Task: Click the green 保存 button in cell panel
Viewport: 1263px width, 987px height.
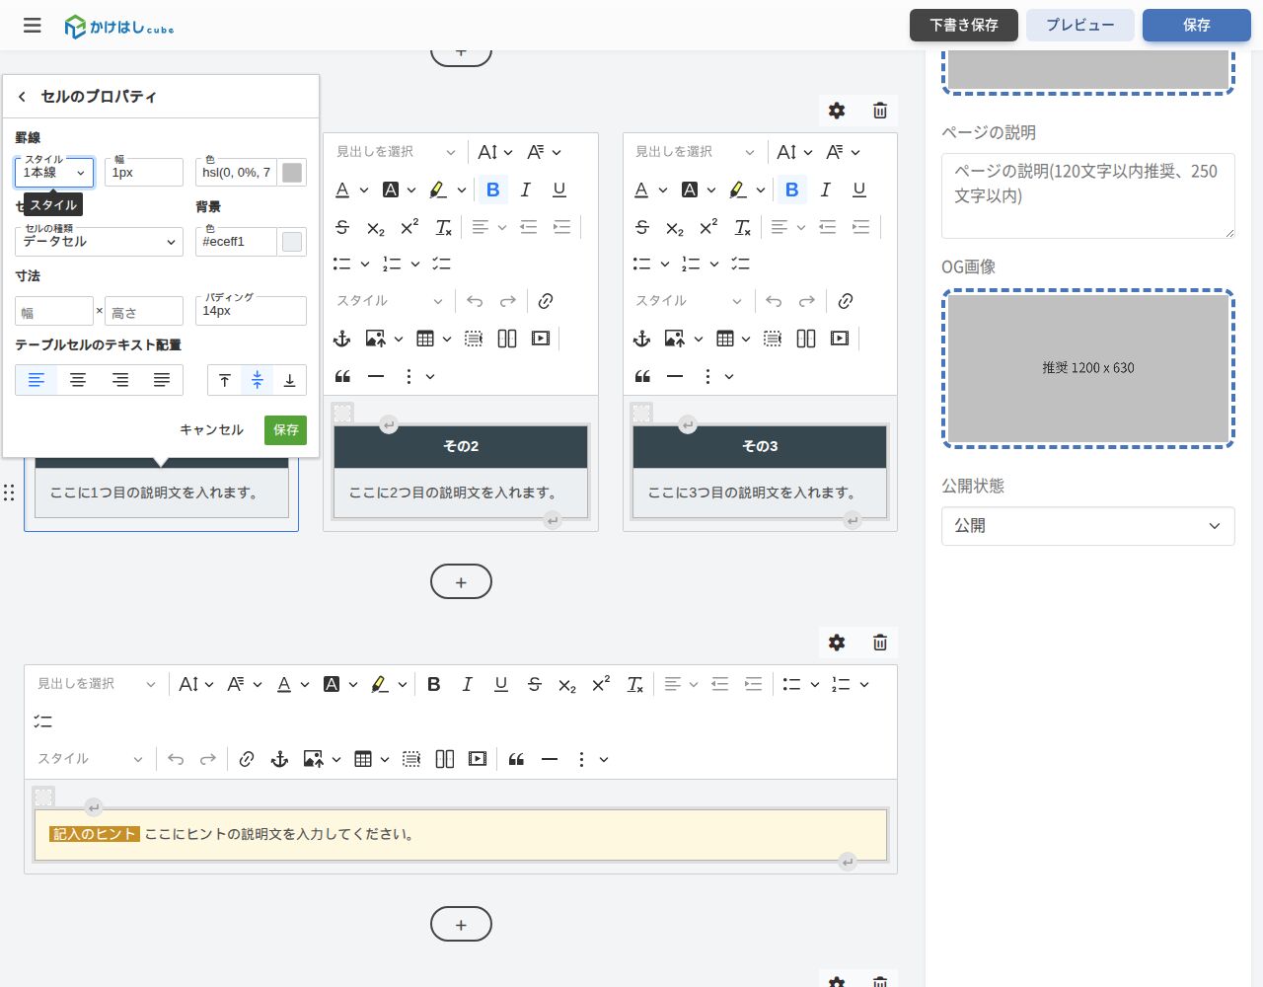Action: [x=285, y=430]
